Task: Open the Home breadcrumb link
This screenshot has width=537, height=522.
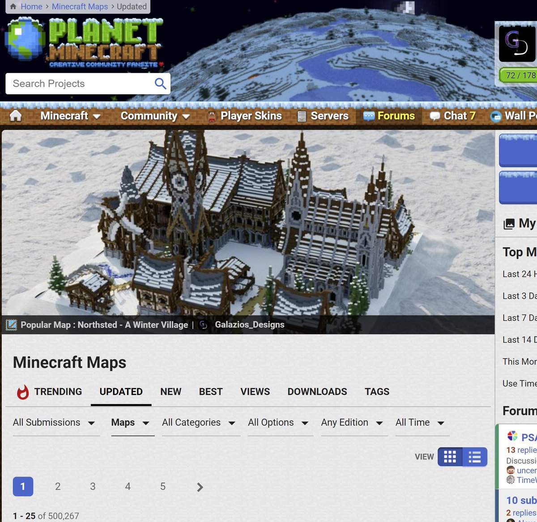Action: coord(31,7)
